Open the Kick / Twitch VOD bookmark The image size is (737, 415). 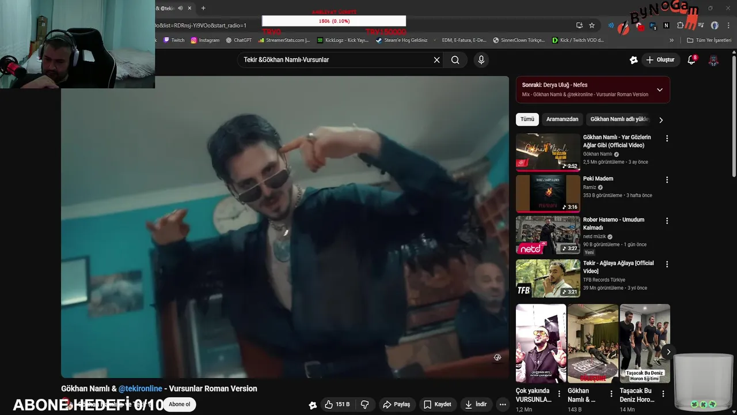578,40
